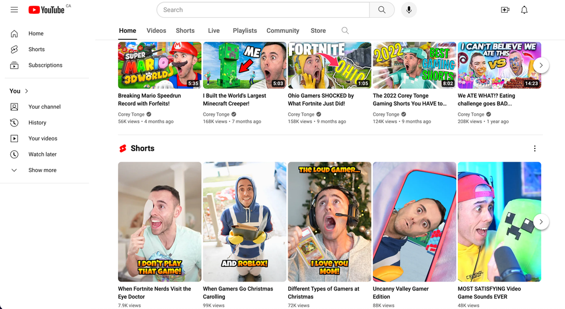Open I Built the World's Largest Minecraft Creeper title
565x309 pixels.
click(x=235, y=100)
